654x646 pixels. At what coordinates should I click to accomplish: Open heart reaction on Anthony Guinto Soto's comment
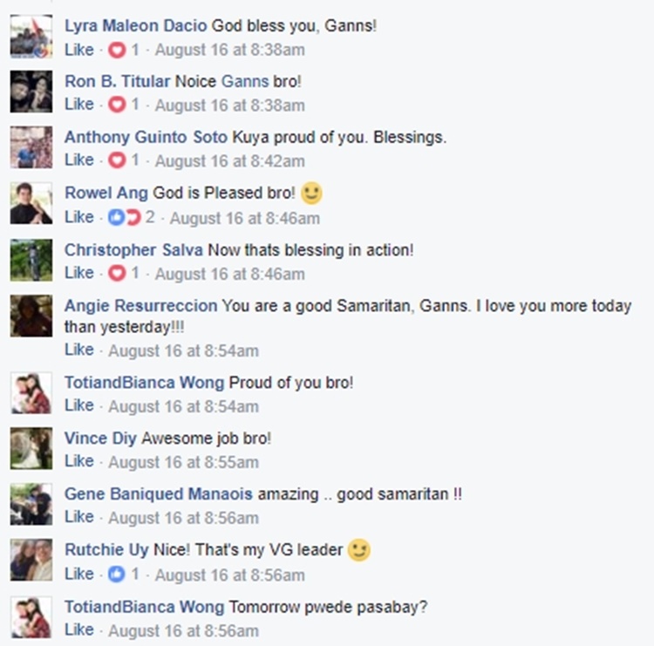[x=117, y=160]
